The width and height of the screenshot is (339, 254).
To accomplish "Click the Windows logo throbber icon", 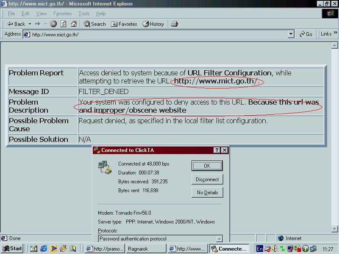I will point(330,14).
